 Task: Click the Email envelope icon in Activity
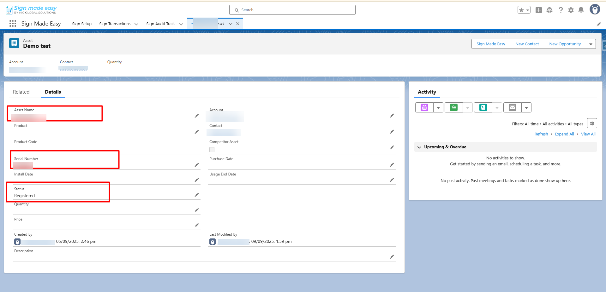click(x=512, y=108)
